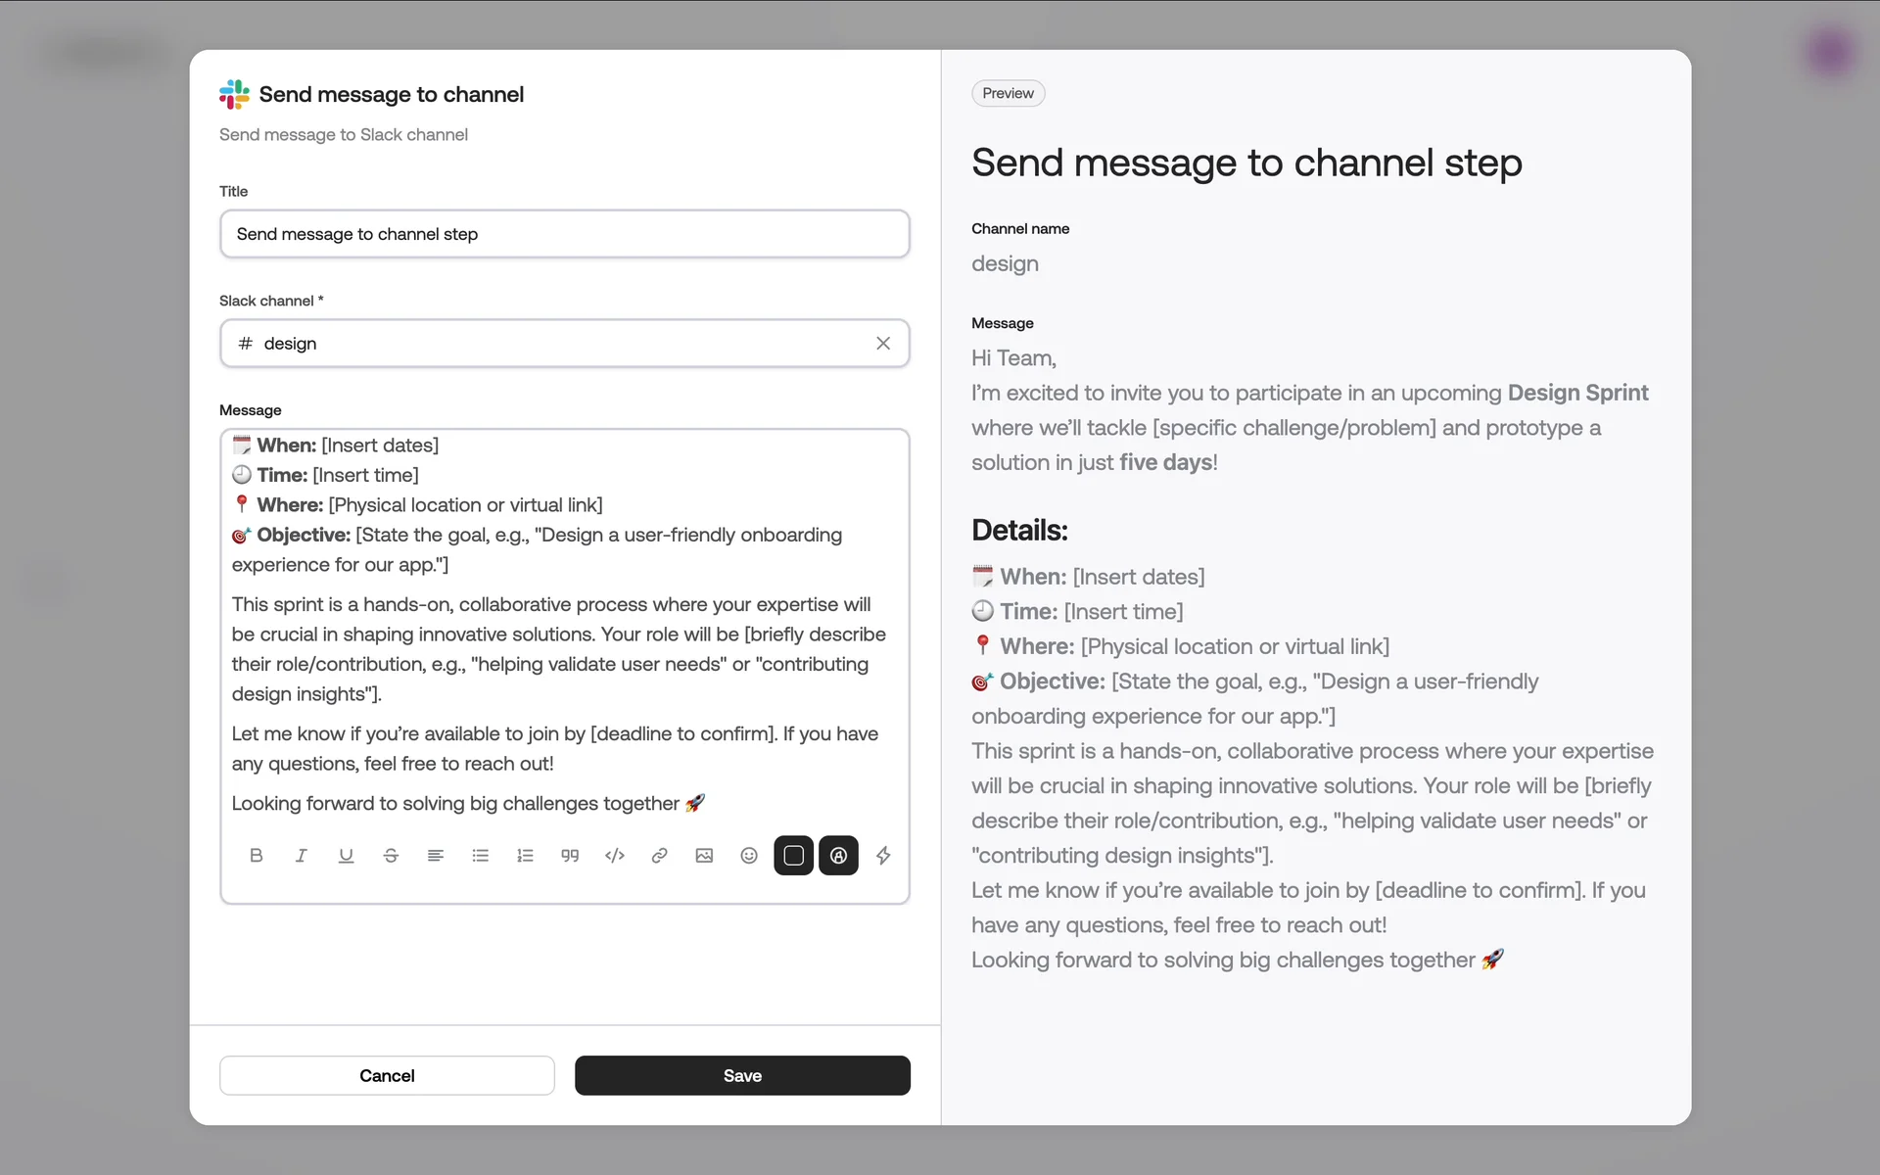Insert a numbered list
This screenshot has height=1175, width=1880.
tap(525, 855)
